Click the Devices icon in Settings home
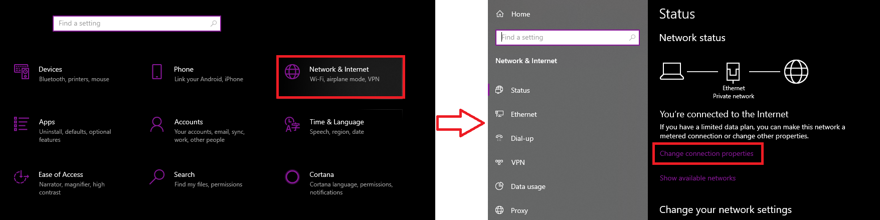The image size is (880, 220). (x=22, y=72)
